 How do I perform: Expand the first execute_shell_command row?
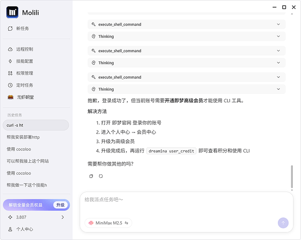tap(186, 24)
